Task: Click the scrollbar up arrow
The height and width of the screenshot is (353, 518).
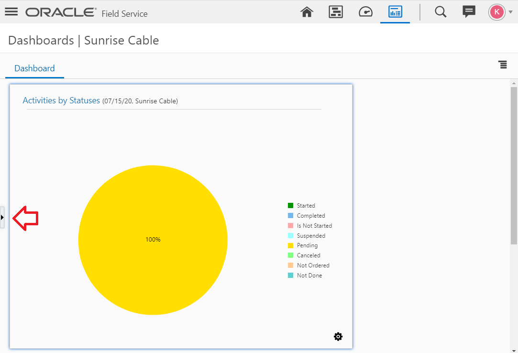Action: [x=514, y=83]
